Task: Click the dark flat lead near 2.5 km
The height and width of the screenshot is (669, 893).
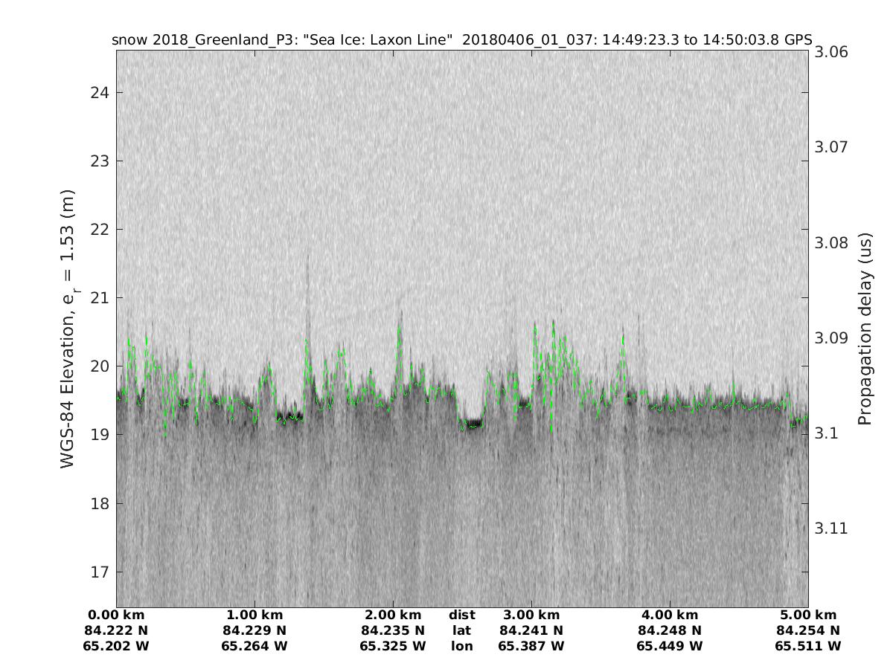Action: pyautogui.click(x=472, y=424)
